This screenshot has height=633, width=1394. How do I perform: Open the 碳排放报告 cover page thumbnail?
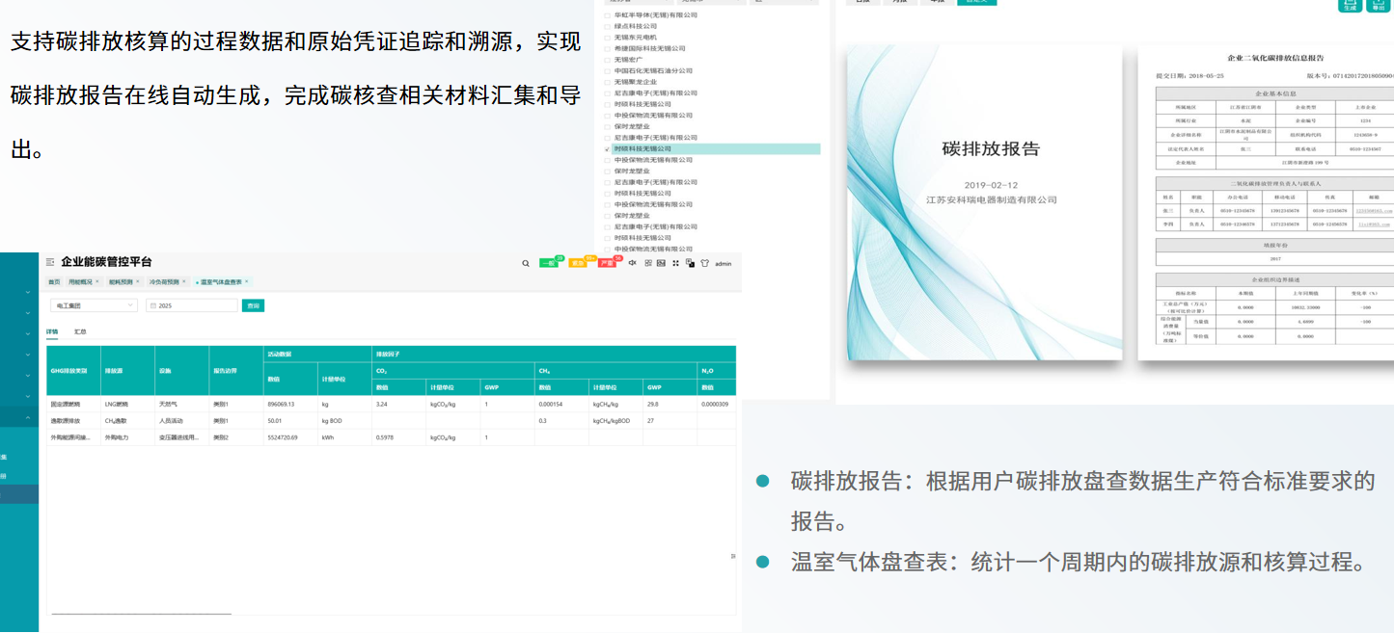pos(985,203)
